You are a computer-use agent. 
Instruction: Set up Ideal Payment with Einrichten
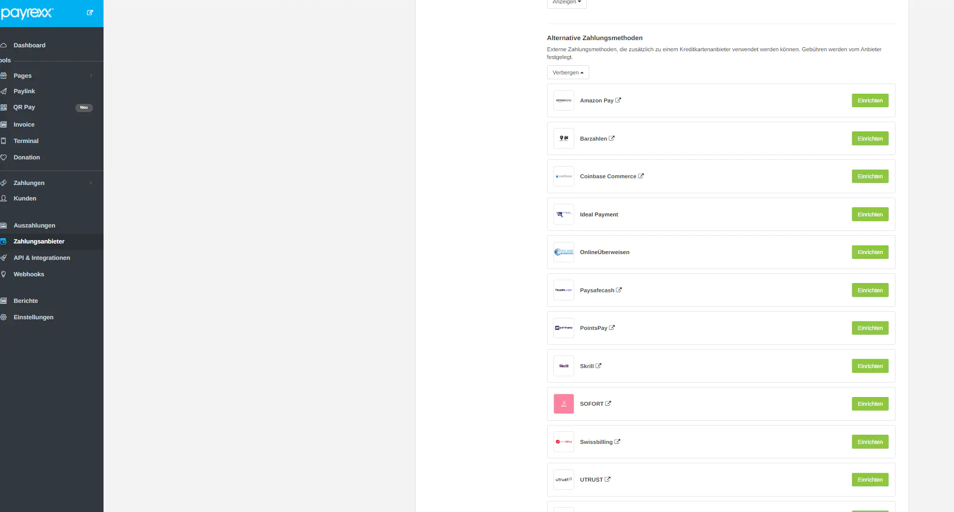pyautogui.click(x=870, y=214)
